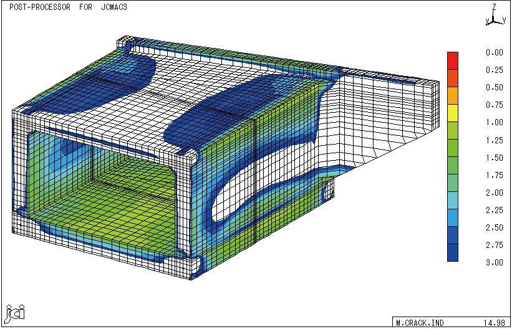Click the legend value 2.50
Image resolution: width=512 pixels, height=329 pixels.
point(494,227)
